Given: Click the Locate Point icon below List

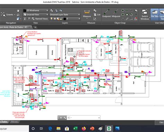Looking at the screenshot, I should [x=95, y=19].
